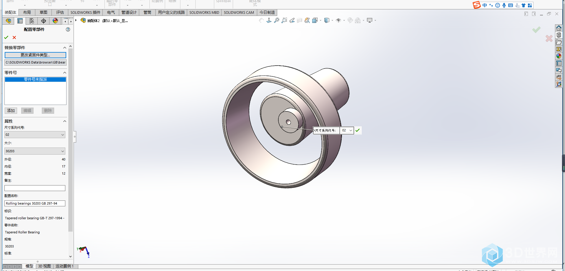Open Custom Properties list icon in task pane
Viewport: 565px width, 271px height.
pyautogui.click(x=559, y=63)
